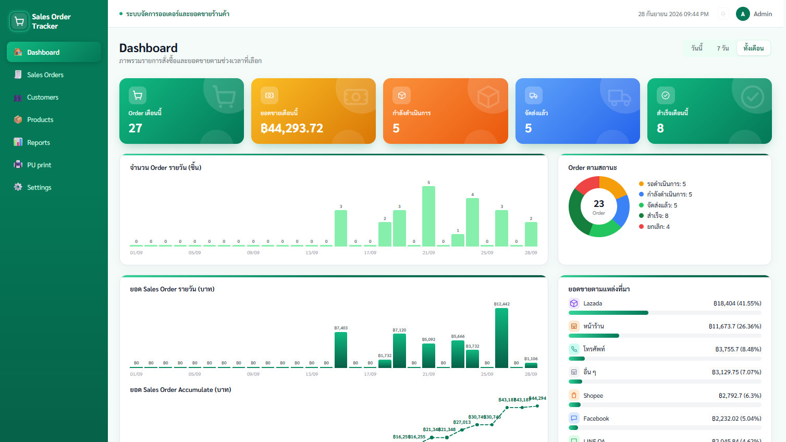
Task: Open Reports via its chart icon
Action: (x=18, y=142)
